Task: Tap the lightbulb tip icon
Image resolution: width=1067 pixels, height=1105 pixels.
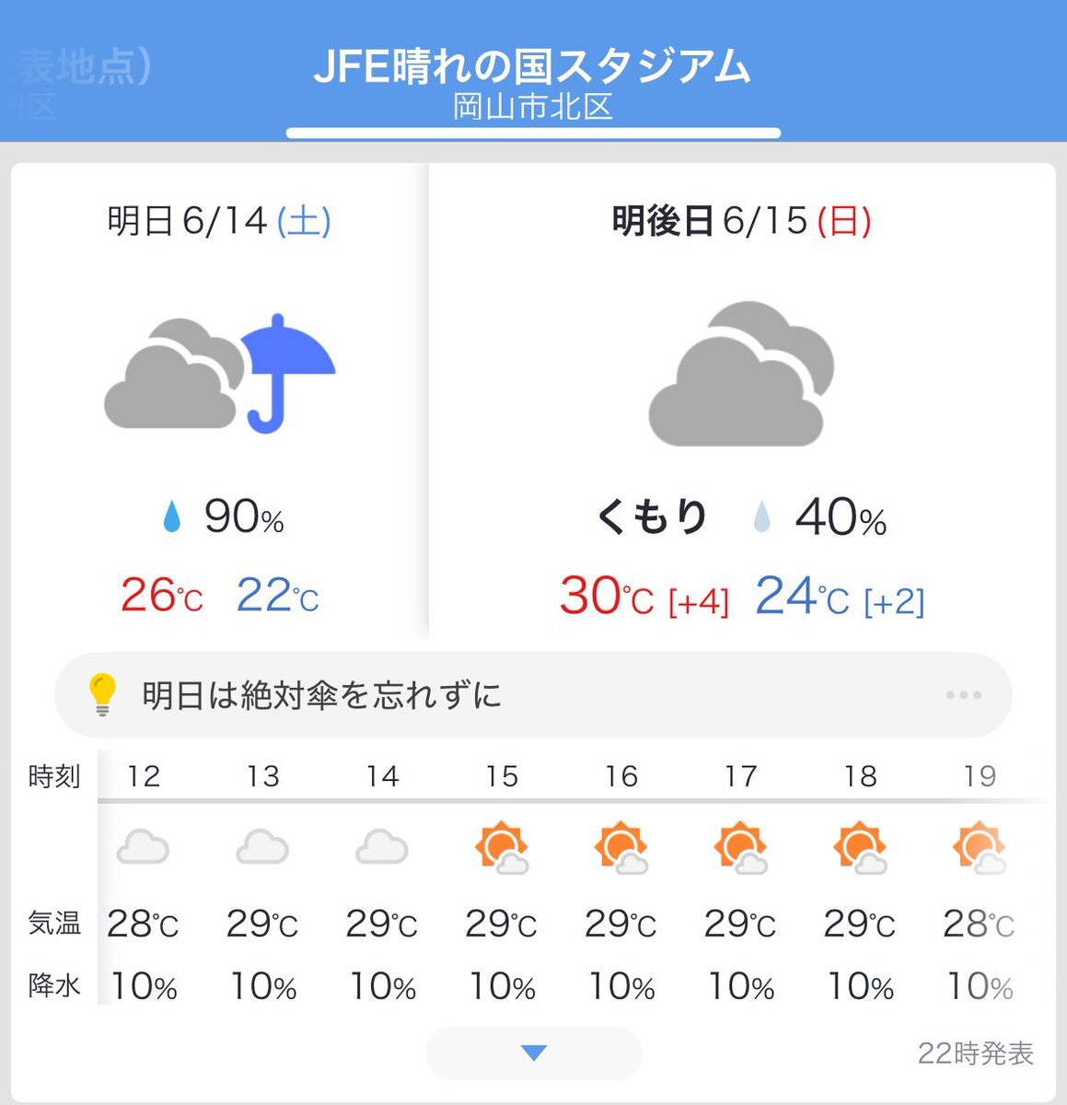Action: [x=102, y=695]
